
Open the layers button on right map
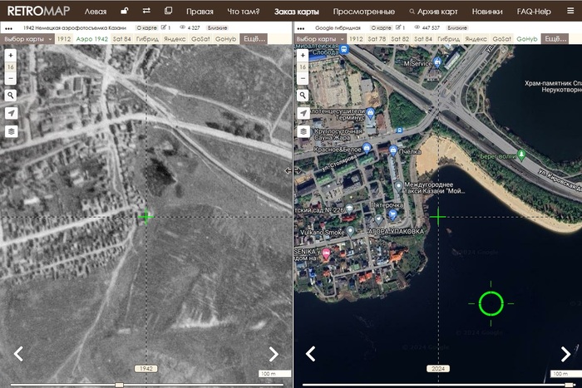303,131
